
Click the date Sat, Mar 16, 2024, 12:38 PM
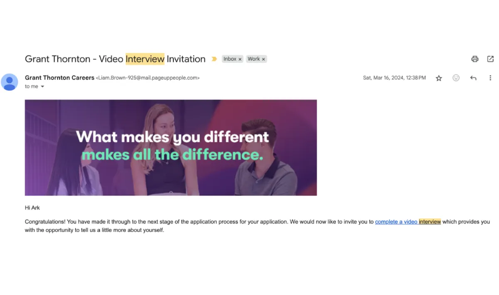(394, 78)
